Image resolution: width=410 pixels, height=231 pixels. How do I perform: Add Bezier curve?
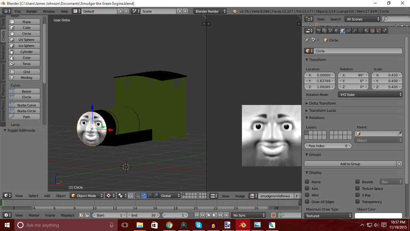click(24, 91)
